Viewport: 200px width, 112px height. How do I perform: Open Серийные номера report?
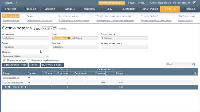click(187, 16)
